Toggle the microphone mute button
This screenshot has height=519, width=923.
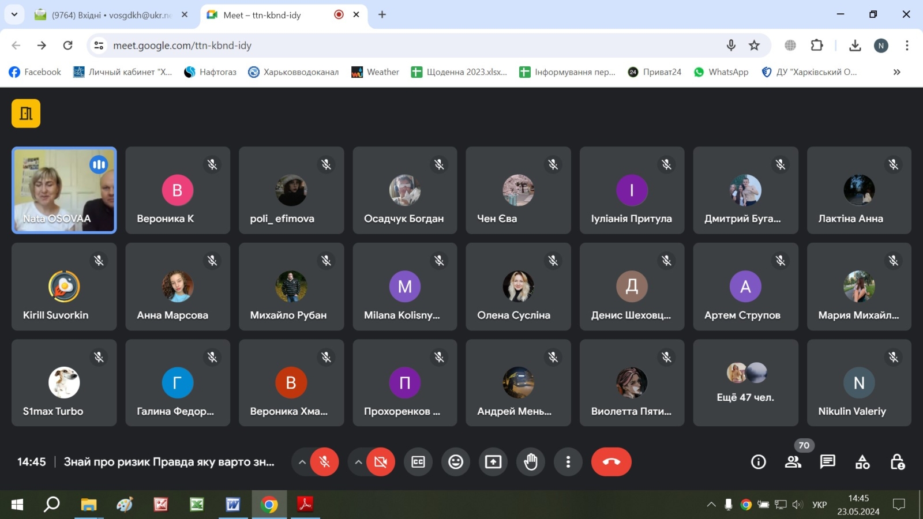324,462
